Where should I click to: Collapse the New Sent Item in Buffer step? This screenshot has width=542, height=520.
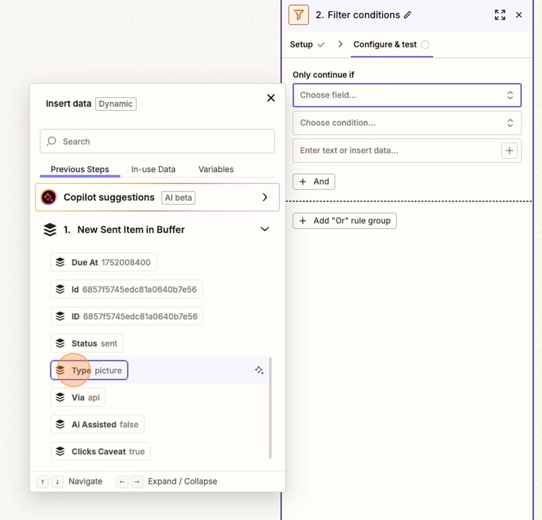(265, 229)
